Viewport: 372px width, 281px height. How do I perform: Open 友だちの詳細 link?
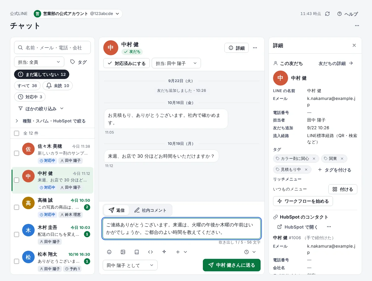336,63
